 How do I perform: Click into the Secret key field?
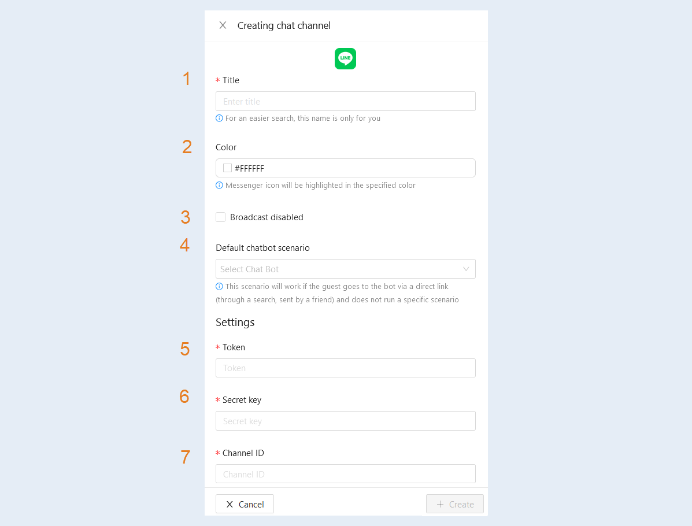pos(346,421)
